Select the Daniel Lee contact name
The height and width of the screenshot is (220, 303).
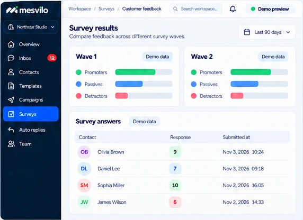tap(109, 169)
